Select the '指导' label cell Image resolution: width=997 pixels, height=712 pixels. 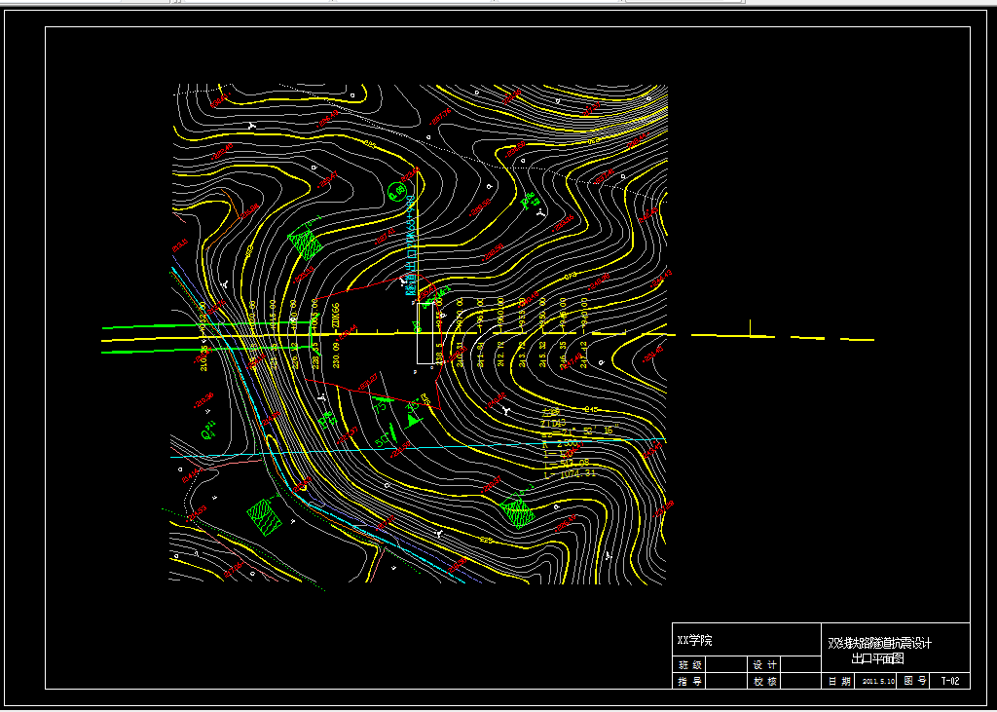690,682
